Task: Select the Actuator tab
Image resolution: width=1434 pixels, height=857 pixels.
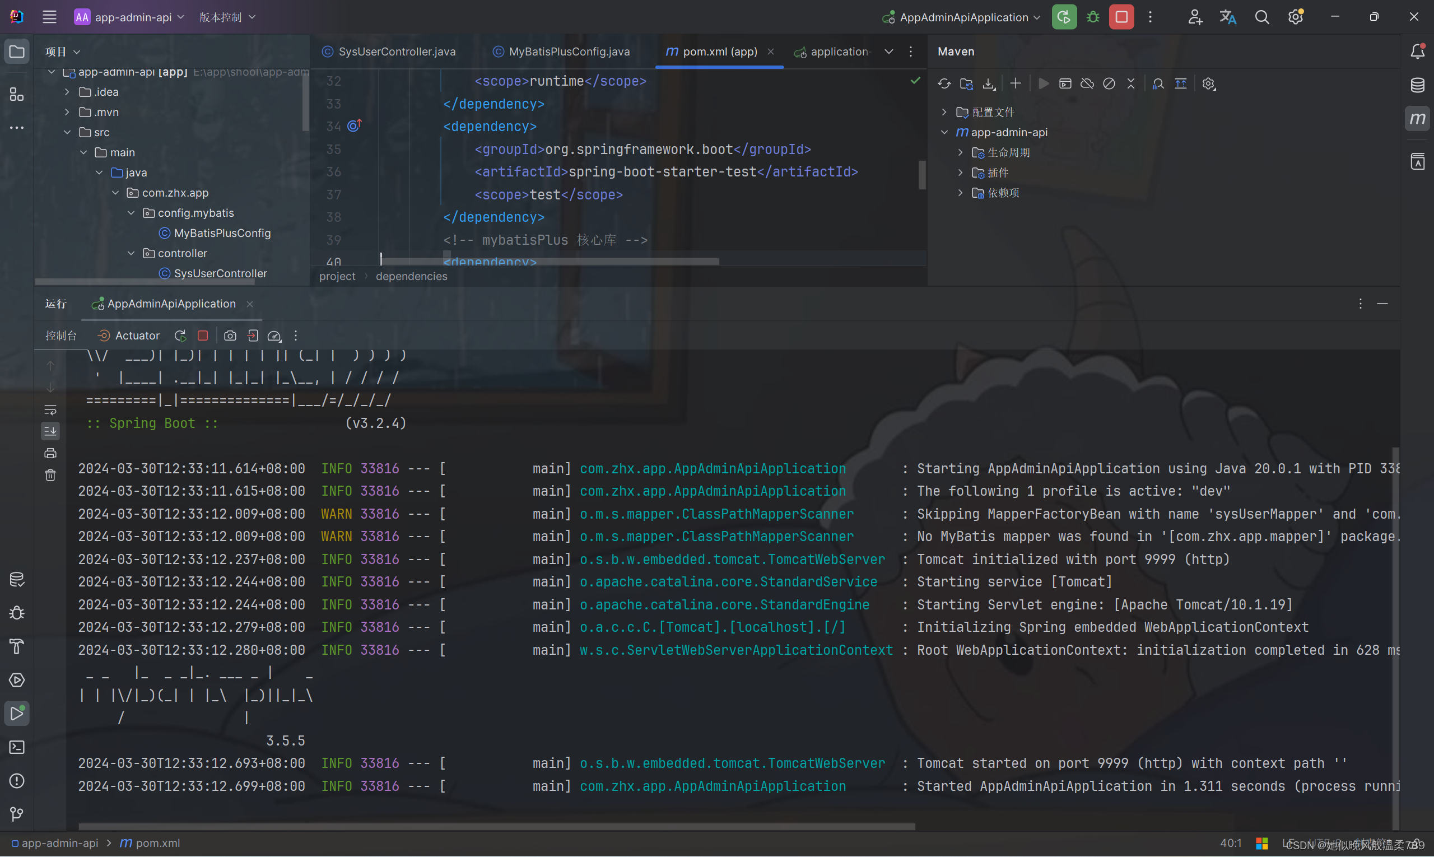Action: click(x=129, y=336)
